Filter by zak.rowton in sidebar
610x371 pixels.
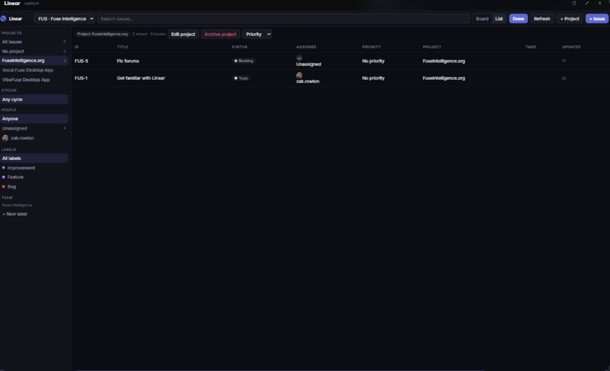click(34, 138)
